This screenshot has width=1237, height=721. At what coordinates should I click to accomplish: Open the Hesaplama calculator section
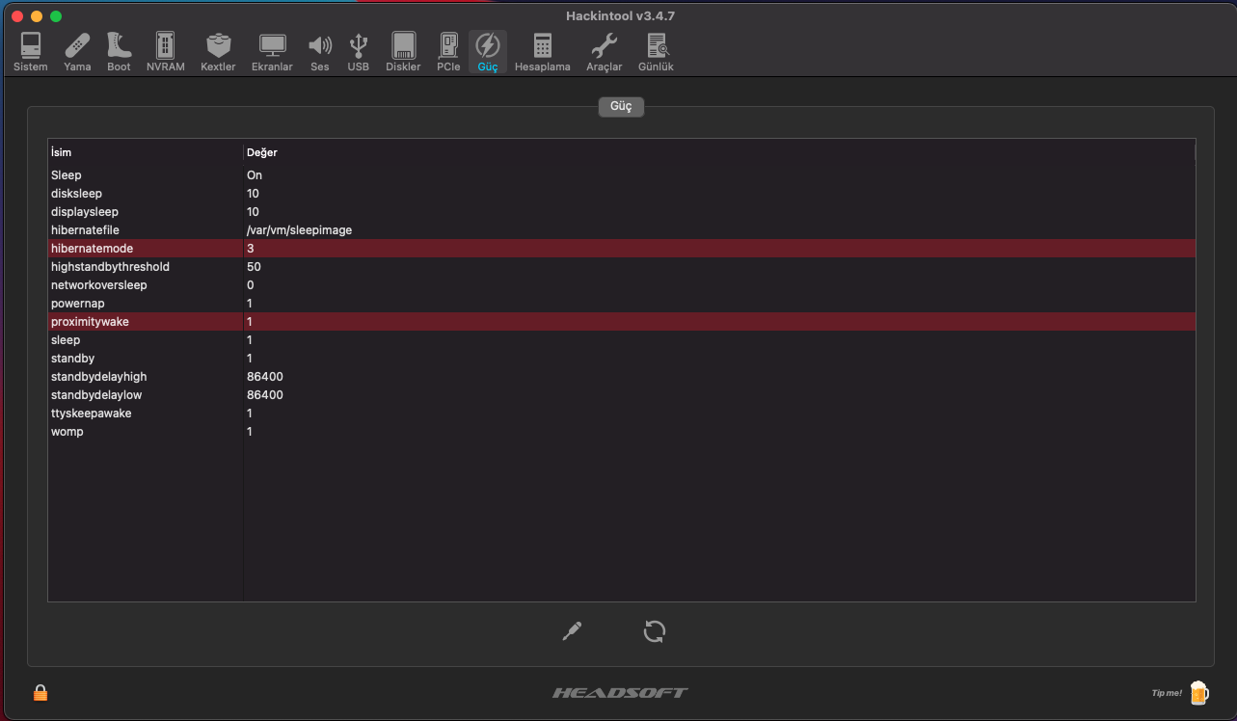tap(542, 51)
